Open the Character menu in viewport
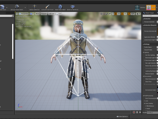The image size is (158, 119). point(44,14)
